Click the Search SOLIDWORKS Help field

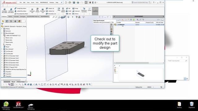tap(141, 2)
